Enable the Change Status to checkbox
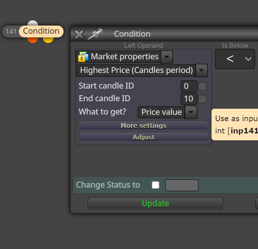This screenshot has width=258, height=249. tap(156, 185)
